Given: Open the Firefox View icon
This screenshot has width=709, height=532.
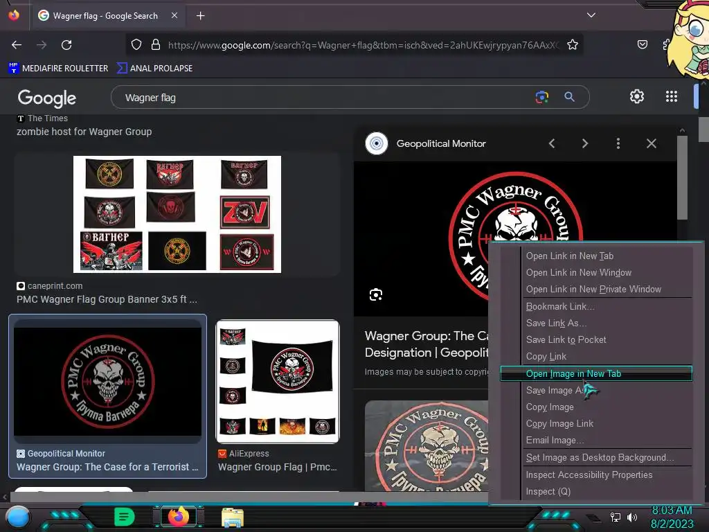Looking at the screenshot, I should coord(14,15).
